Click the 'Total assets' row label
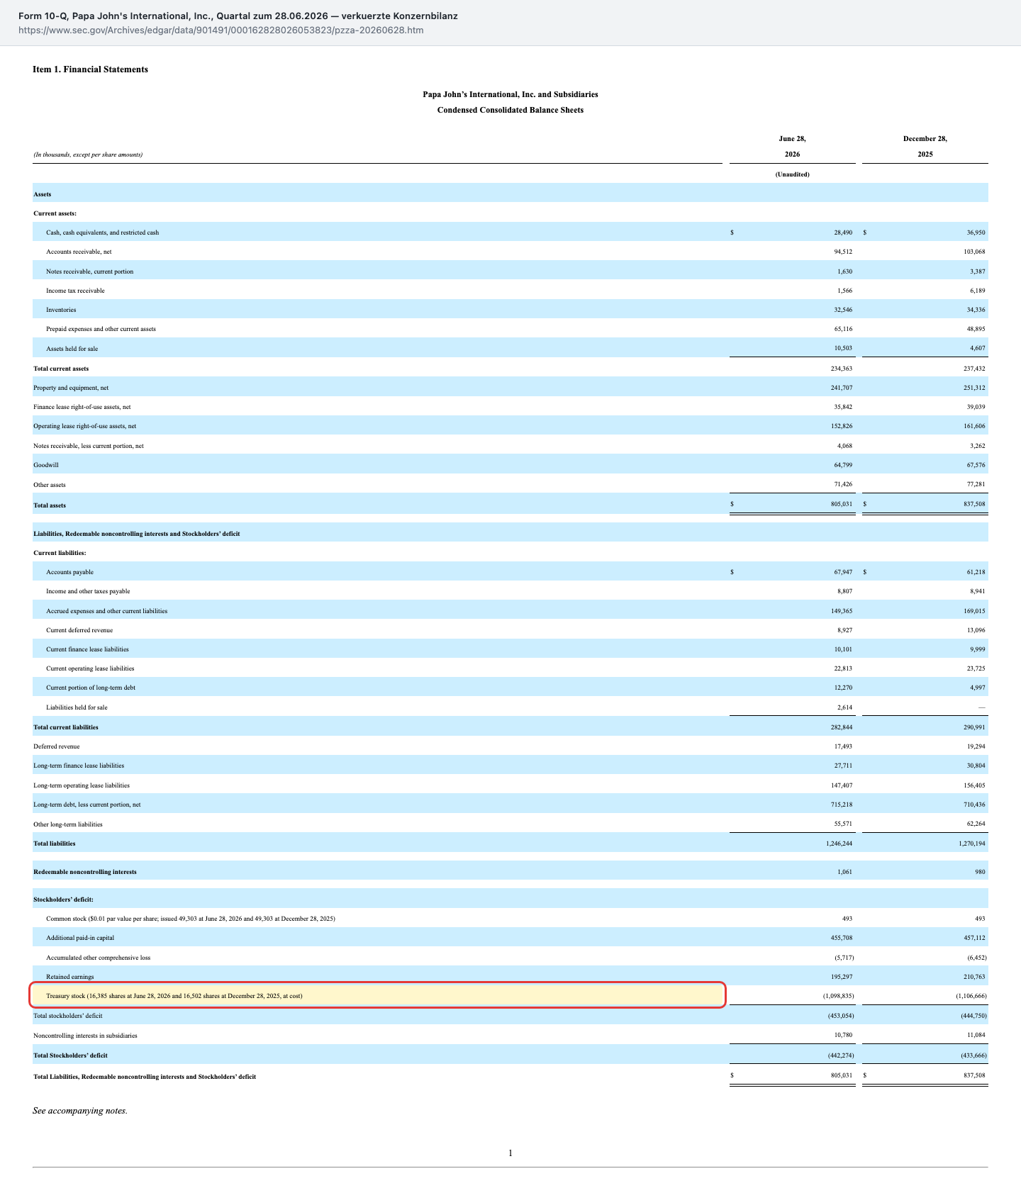1021x1188 pixels. tap(50, 505)
